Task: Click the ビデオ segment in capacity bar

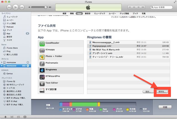Action: pos(66,104)
